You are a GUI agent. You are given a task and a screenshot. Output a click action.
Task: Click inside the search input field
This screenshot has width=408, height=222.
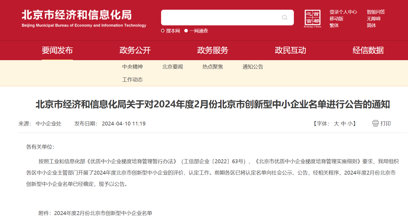coord(221,17)
